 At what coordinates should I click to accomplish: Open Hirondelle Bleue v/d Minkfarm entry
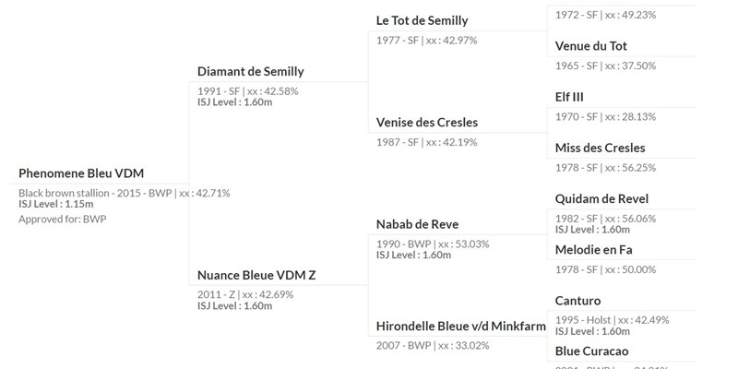click(x=460, y=327)
